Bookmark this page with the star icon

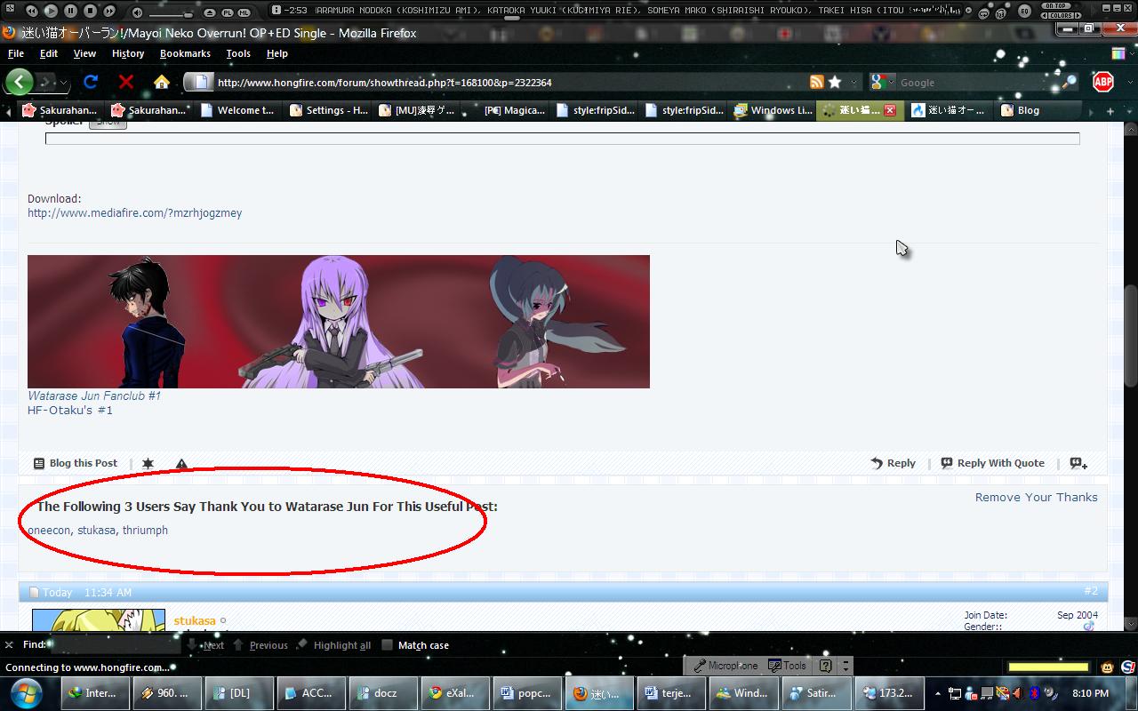pyautogui.click(x=835, y=82)
